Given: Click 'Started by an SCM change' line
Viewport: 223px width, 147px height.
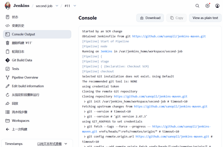Looking at the screenshot, I should [x=102, y=31].
